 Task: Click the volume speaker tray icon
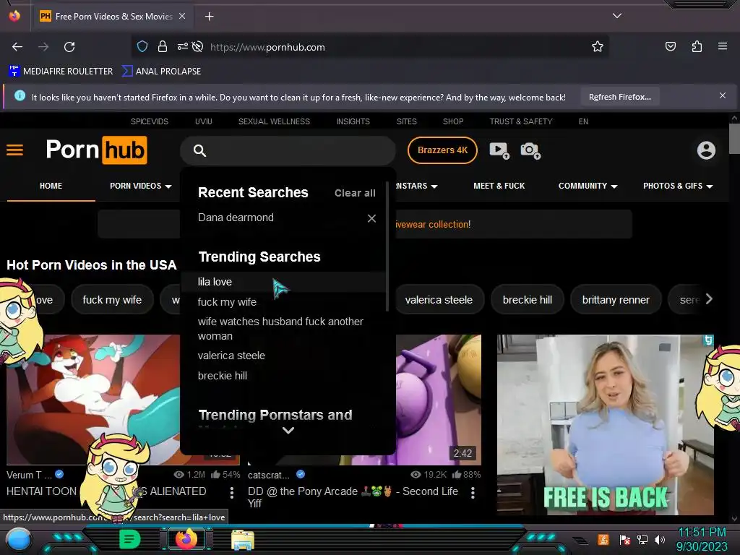point(659,539)
